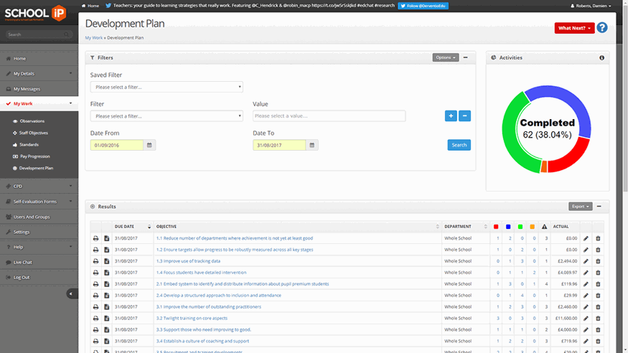Sort results by Due Date column

coord(132,227)
